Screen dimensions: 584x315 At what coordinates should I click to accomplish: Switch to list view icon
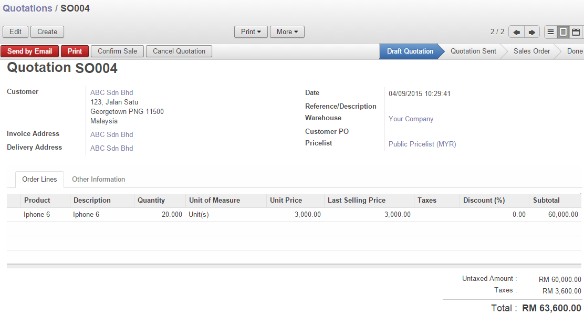tap(550, 32)
